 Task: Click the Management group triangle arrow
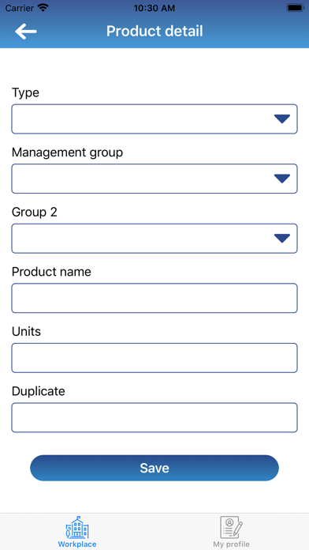click(282, 179)
